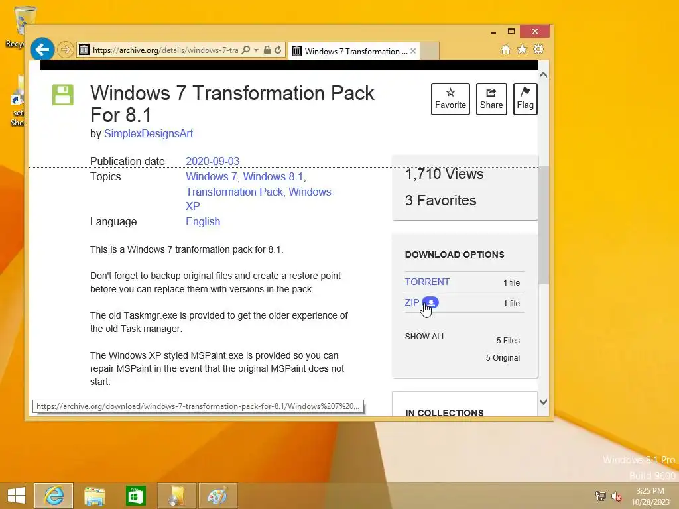Open File Explorer from the taskbar

(94, 496)
